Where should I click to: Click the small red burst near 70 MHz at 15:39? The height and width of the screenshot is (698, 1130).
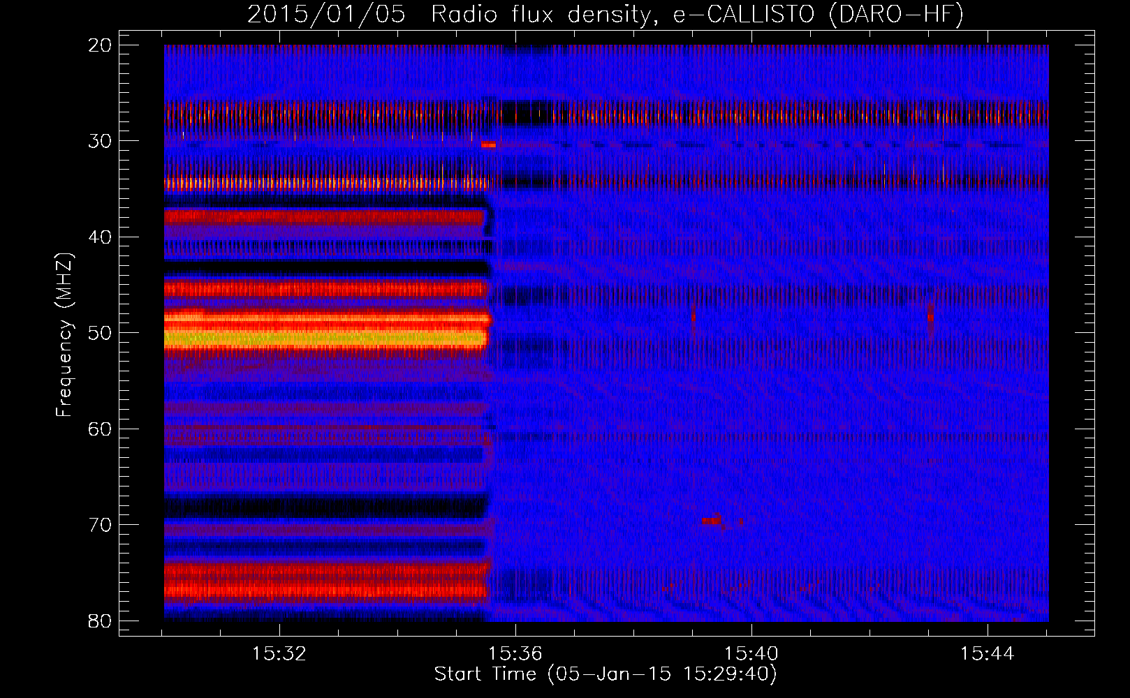click(x=712, y=521)
